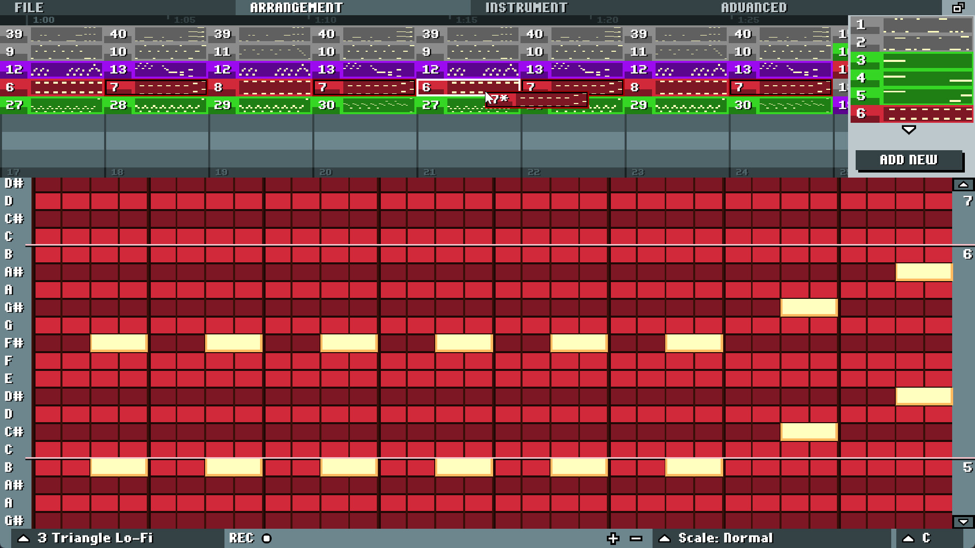Switch to the INSTRUMENT tab

(x=526, y=8)
